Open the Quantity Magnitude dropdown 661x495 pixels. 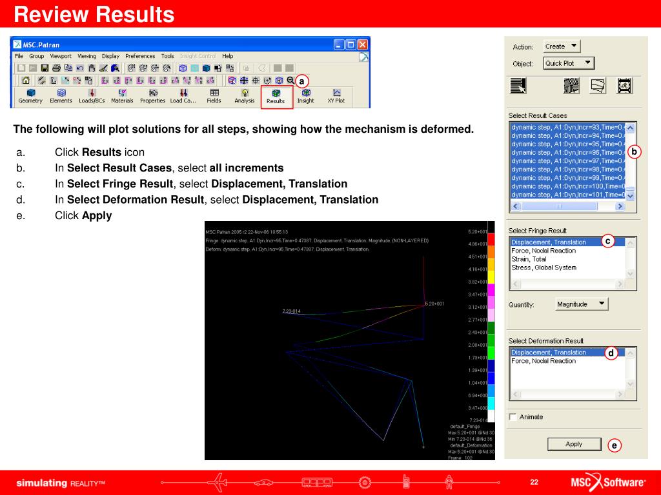(582, 304)
